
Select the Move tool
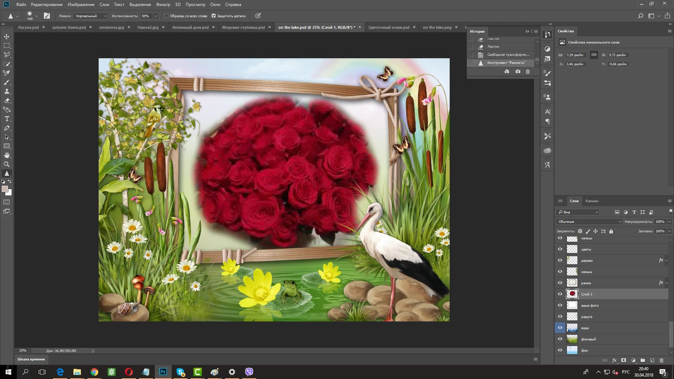click(7, 36)
